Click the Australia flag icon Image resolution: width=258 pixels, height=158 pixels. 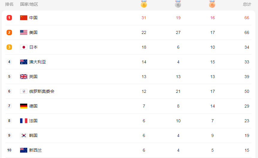click(24, 62)
